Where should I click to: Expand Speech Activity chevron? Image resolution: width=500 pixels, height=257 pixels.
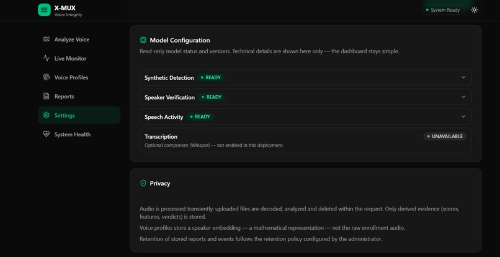click(463, 116)
